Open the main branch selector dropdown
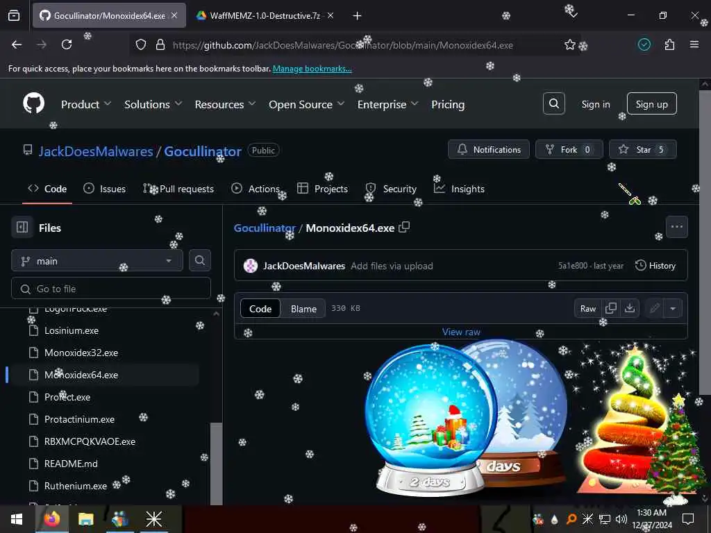711x533 pixels. point(97,261)
